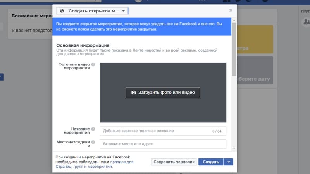The width and height of the screenshot is (310, 174).
Task: Click 'Загрузить фото или видео' upload button
Action: click(163, 93)
